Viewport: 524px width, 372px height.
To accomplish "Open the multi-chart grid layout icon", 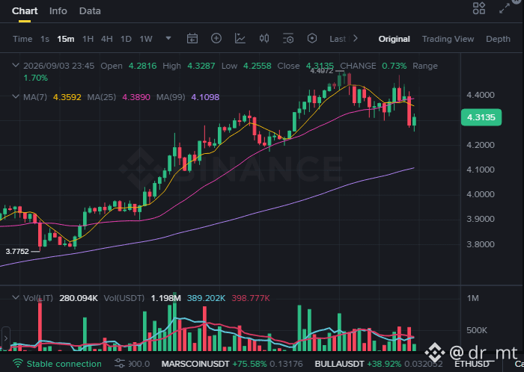I will (x=479, y=8).
